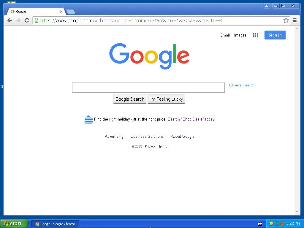Open the Google apps grid
Image resolution: width=304 pixels, height=228 pixels.
[x=256, y=35]
